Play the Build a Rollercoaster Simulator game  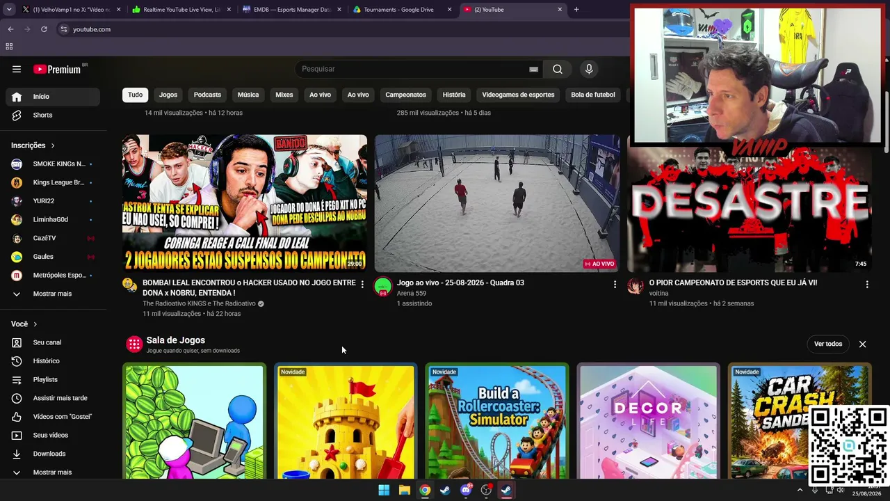pos(497,421)
